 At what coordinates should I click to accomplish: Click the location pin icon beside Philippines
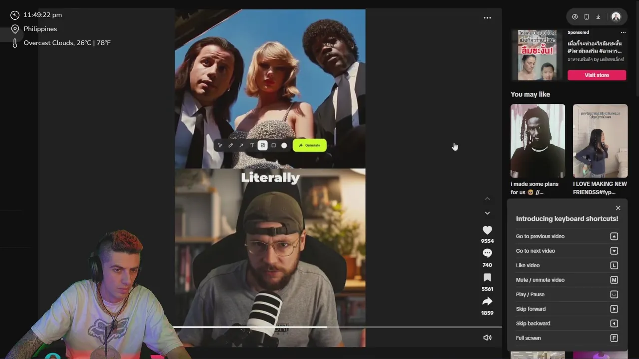(x=15, y=29)
